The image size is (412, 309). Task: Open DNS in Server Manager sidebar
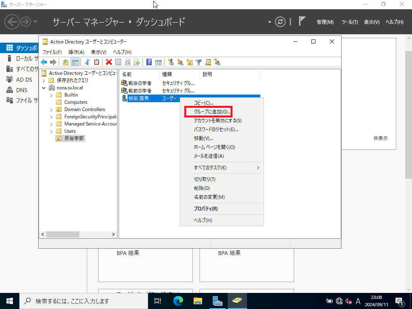pyautogui.click(x=22, y=90)
